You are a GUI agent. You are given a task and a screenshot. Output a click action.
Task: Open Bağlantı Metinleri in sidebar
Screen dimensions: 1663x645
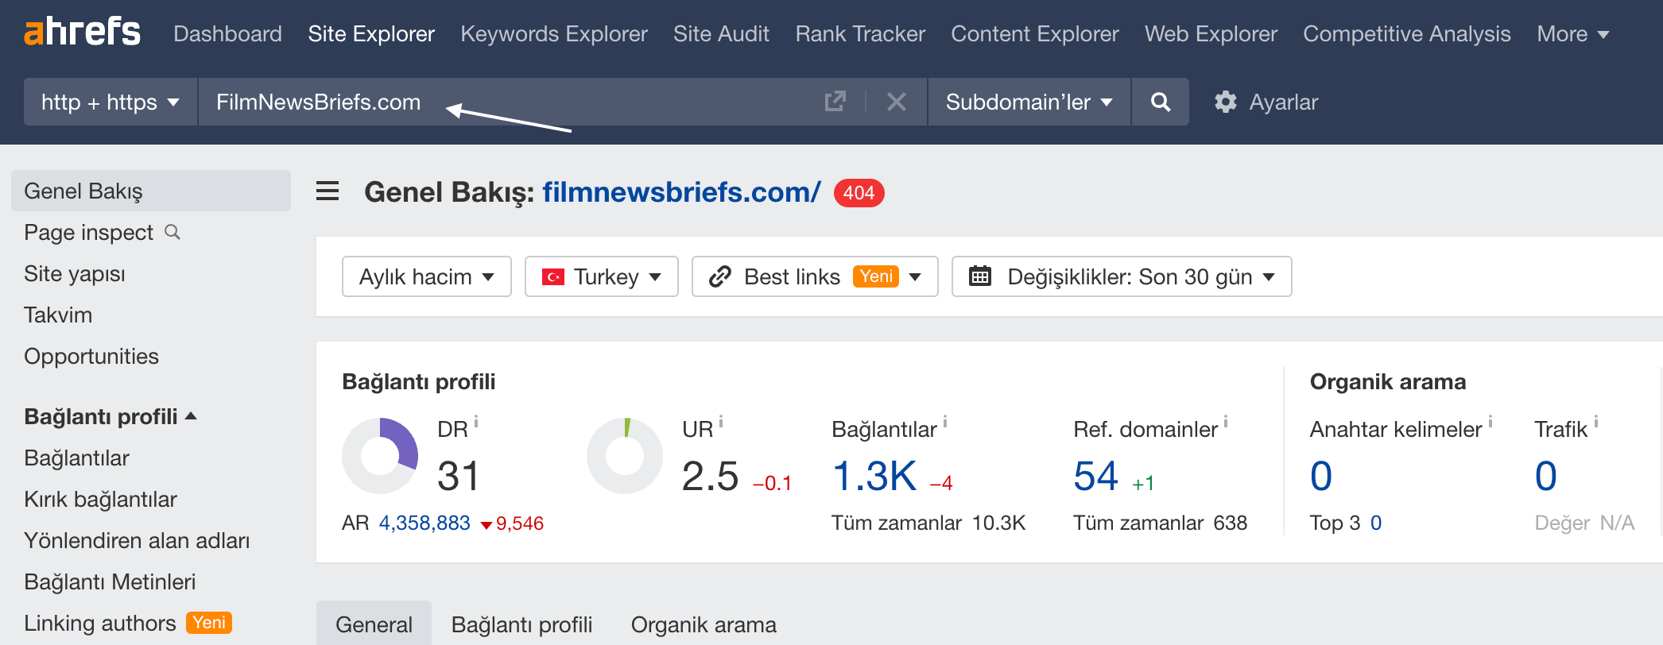[x=110, y=581]
